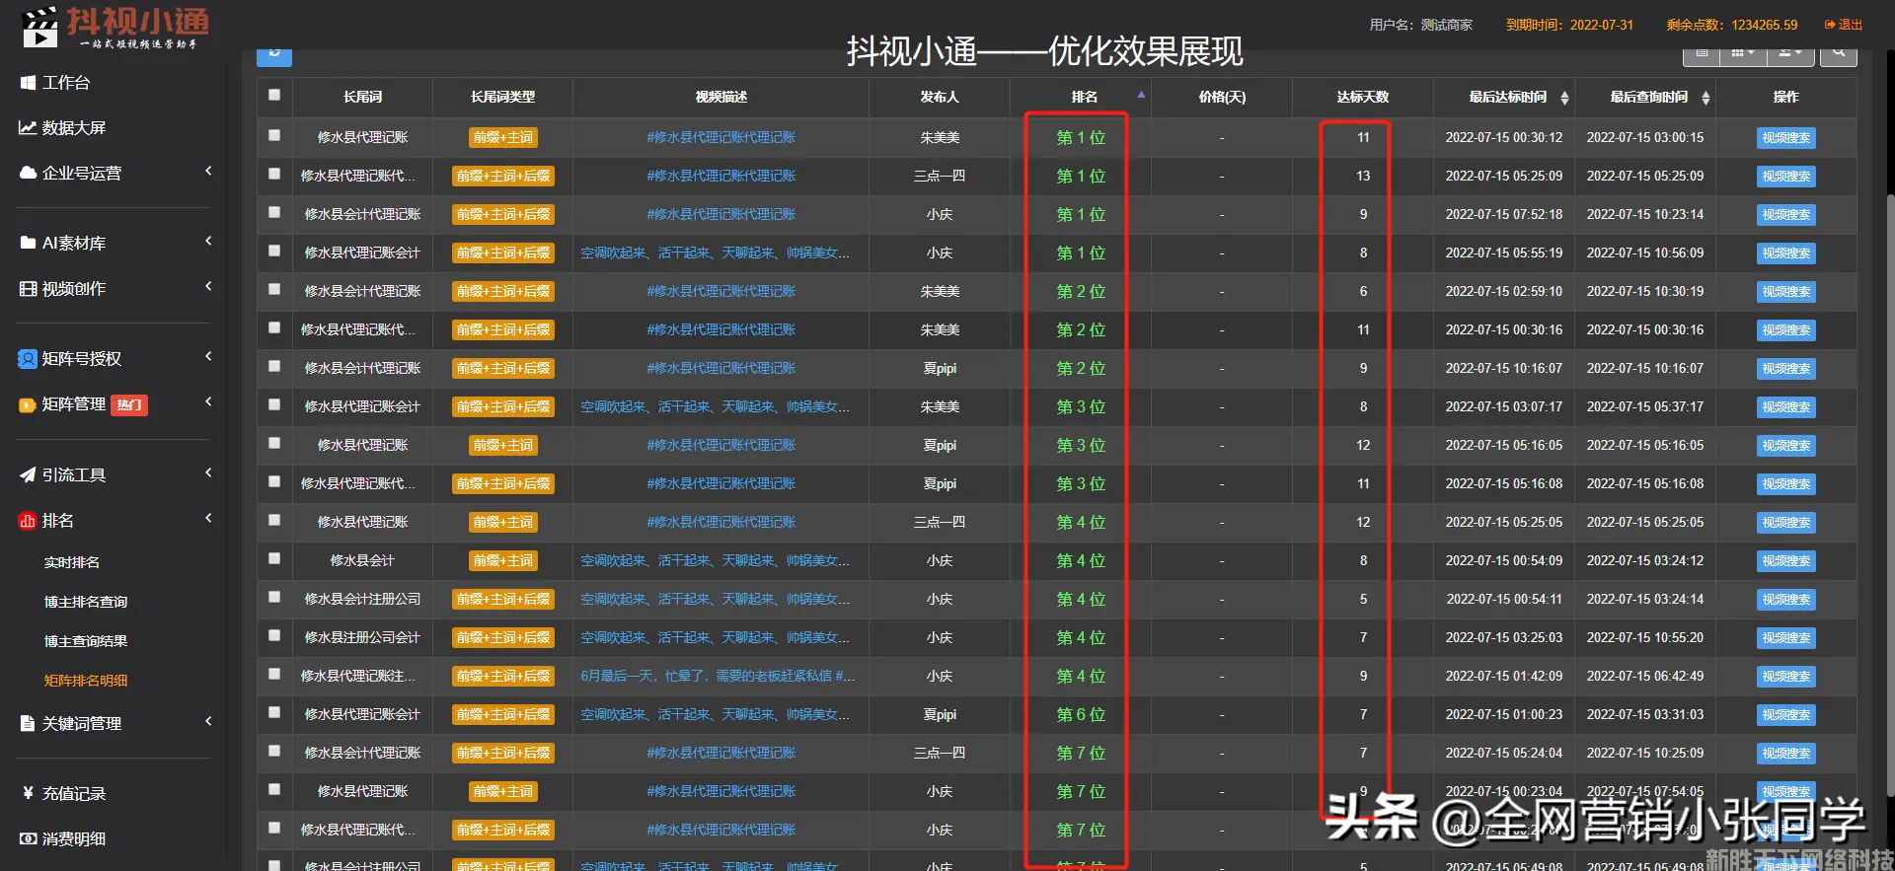This screenshot has width=1895, height=871.
Task: Check the row reached at 07:52:18
Action: [x=274, y=213]
